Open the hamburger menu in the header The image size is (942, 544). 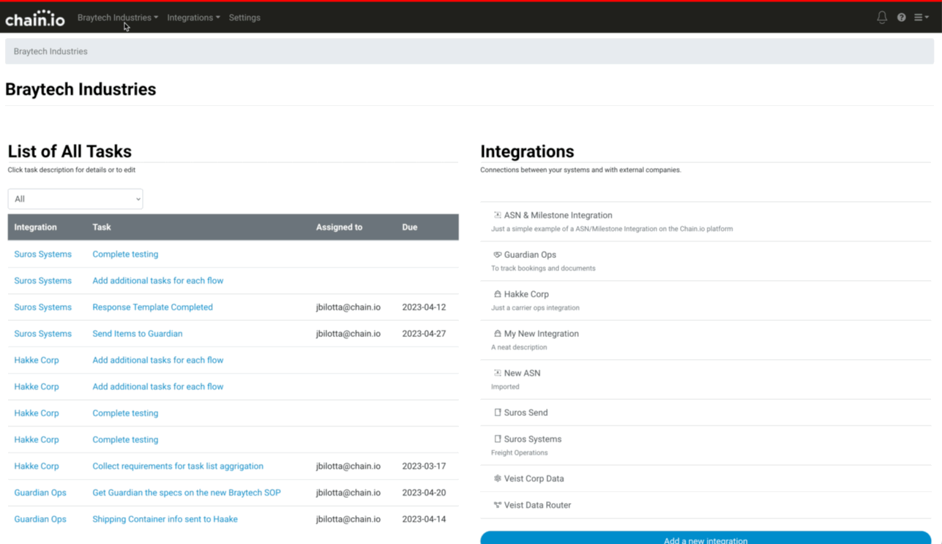[x=922, y=18]
